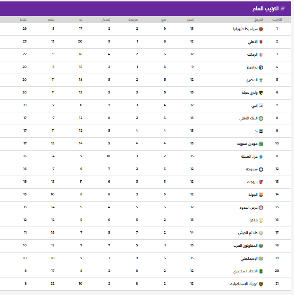The height and width of the screenshot is (295, 294).
Task: Click the Al Ahly club logo
Action: coord(261,42)
